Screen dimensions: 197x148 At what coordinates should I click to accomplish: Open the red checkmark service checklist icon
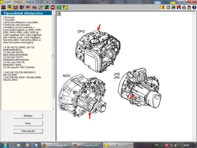click(16, 7)
